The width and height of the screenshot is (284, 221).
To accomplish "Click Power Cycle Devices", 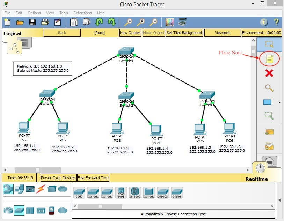I will tap(58, 178).
